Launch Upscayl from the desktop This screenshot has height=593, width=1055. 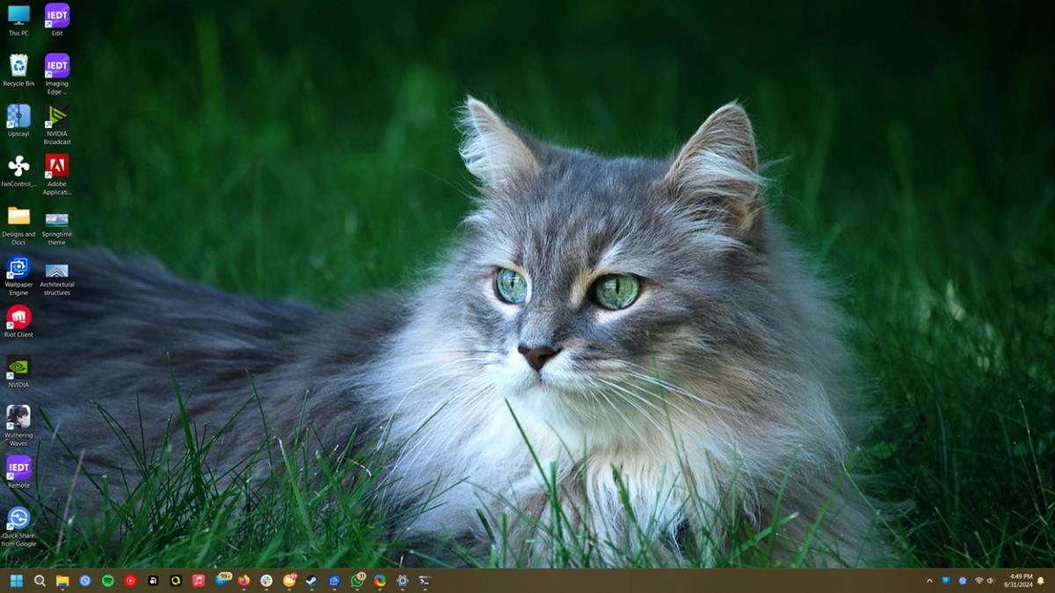point(18,119)
